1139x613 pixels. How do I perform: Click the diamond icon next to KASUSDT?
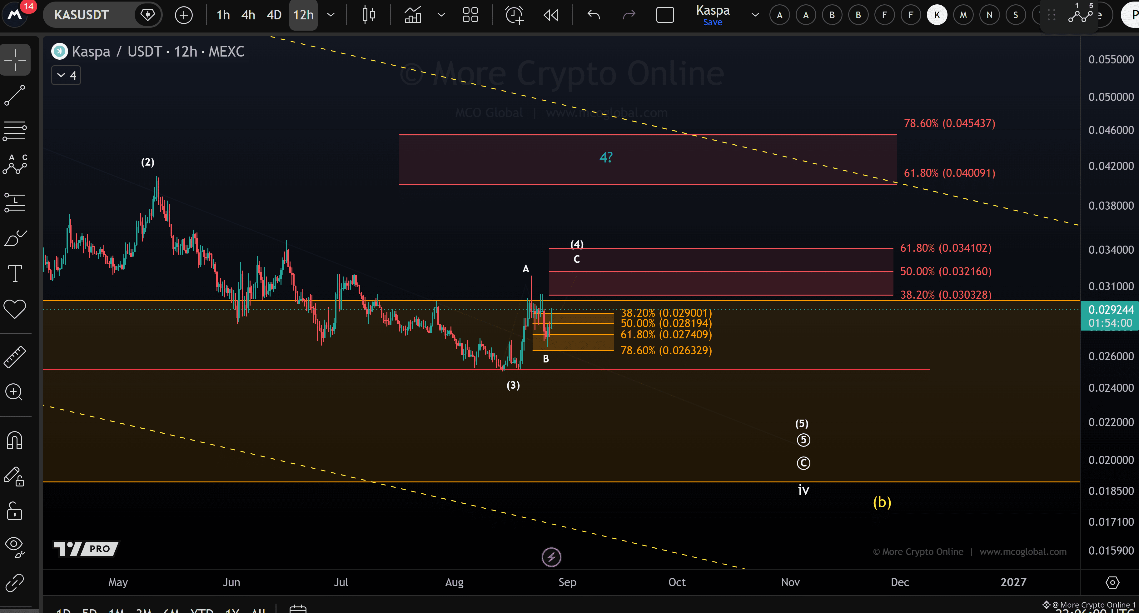pyautogui.click(x=147, y=15)
